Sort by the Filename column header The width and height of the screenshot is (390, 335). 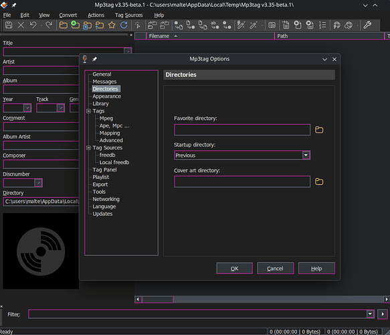pos(210,36)
